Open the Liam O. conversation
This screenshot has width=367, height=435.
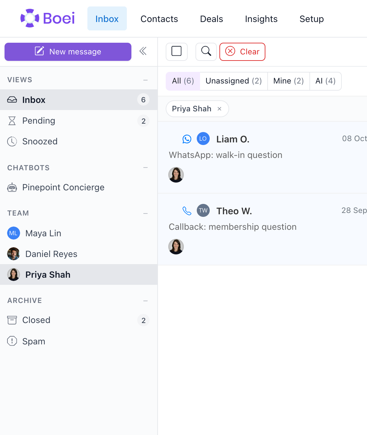click(262, 157)
